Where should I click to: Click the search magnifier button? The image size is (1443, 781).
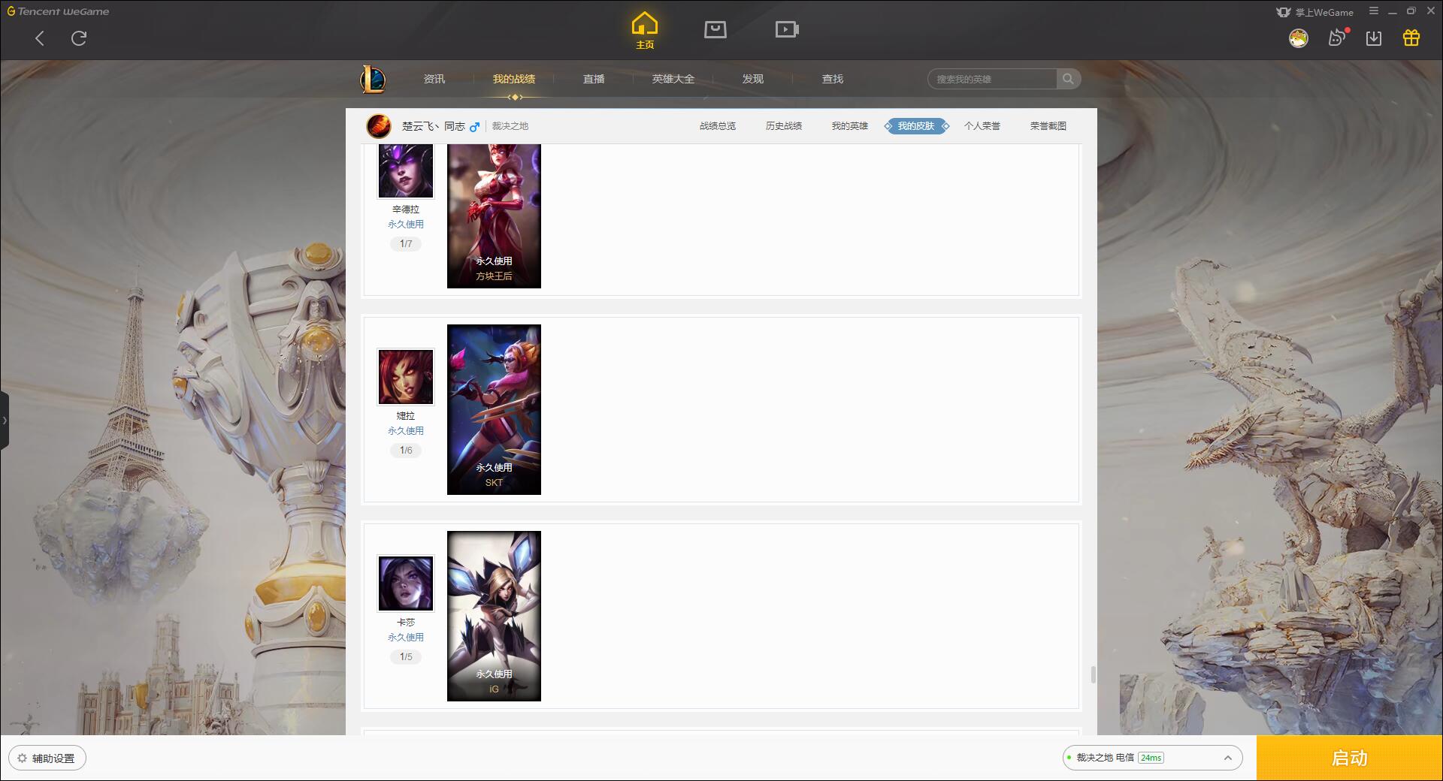(x=1068, y=79)
